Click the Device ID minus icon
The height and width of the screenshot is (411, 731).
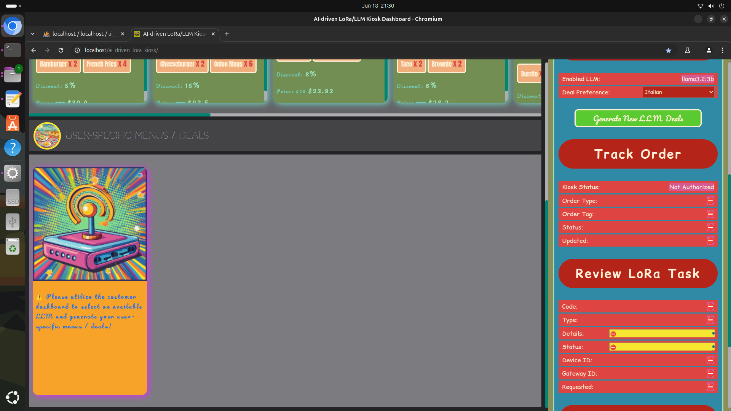[710, 360]
